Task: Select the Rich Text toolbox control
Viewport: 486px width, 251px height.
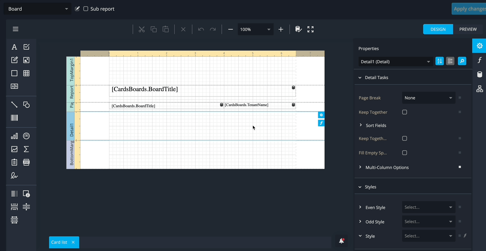Action: click(14, 60)
